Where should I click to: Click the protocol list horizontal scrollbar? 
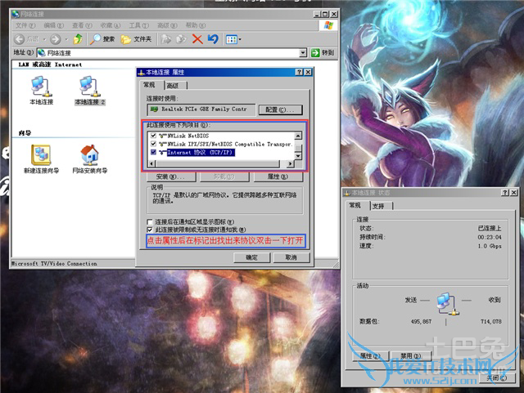pos(219,163)
